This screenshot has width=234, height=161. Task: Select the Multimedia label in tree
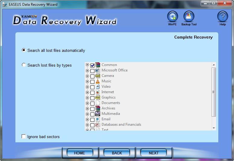[x=111, y=114]
